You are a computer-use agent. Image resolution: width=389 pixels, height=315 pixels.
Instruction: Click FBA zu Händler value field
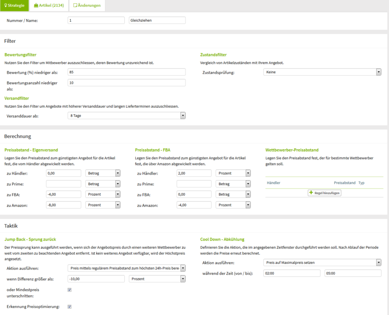coord(194,173)
